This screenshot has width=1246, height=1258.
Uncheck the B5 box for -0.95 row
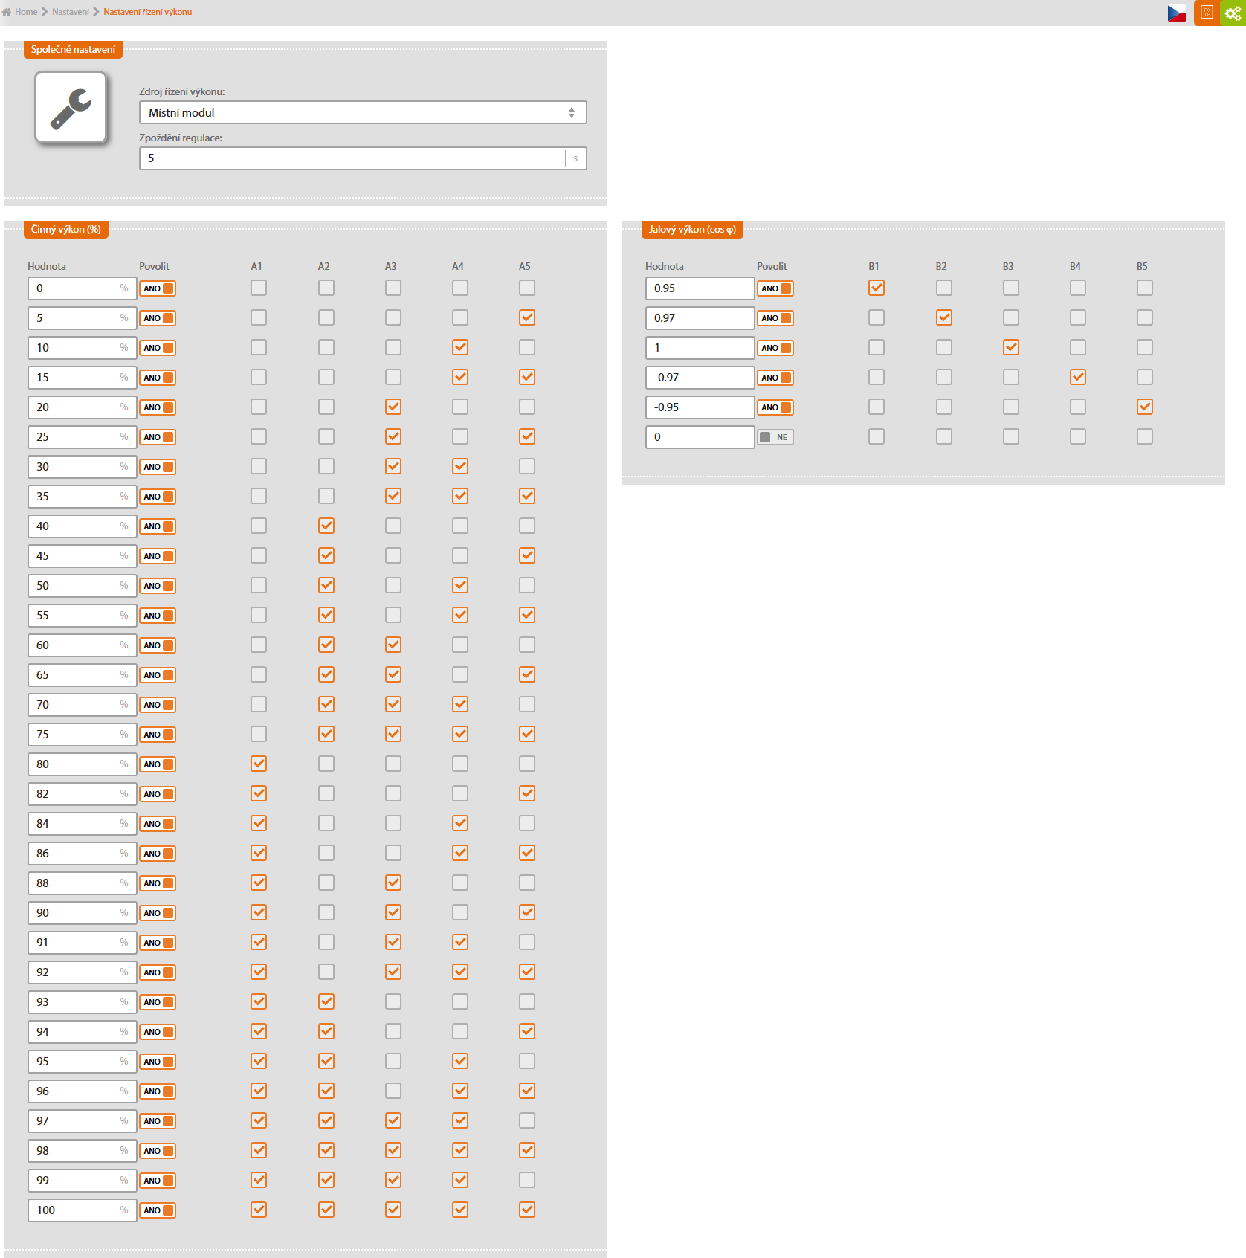(1145, 407)
